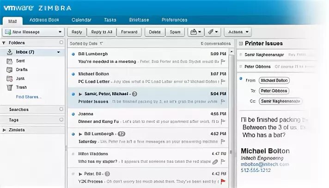Click the move-to-folder icon in toolbar
Viewport: 329px width, 188px height.
[193, 32]
